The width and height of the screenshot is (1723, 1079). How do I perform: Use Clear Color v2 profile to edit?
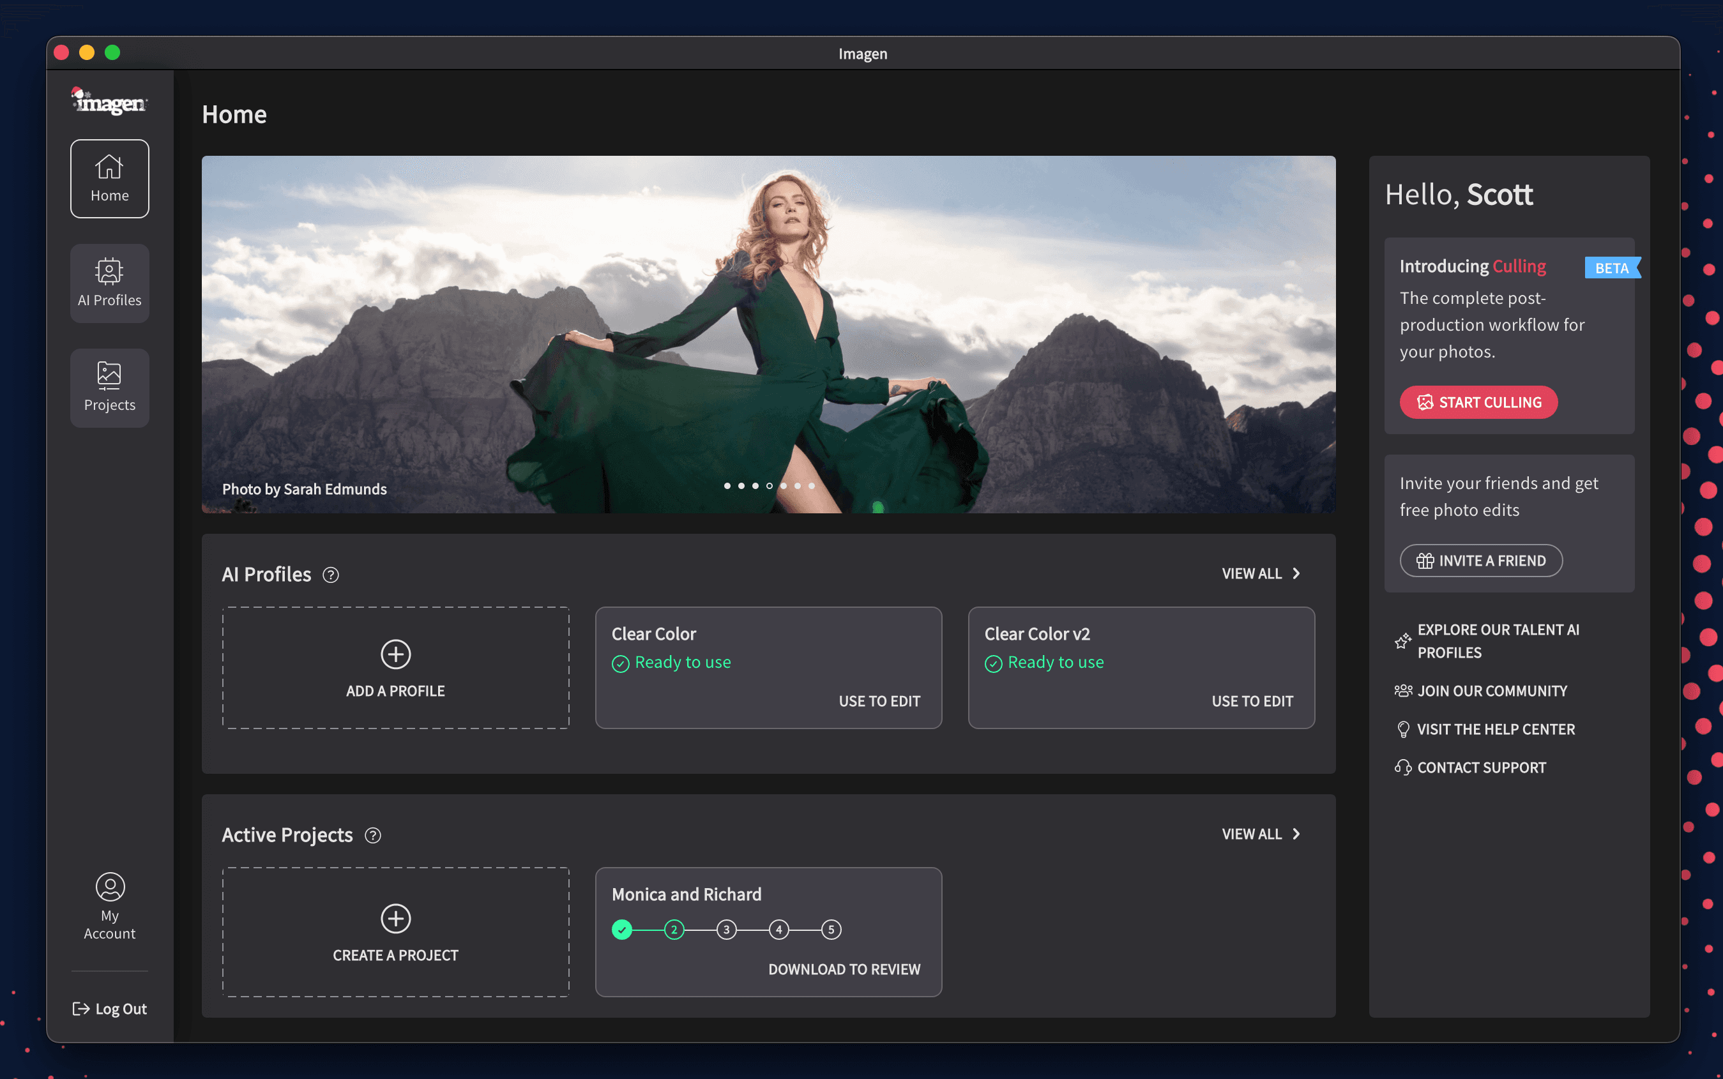tap(1252, 701)
